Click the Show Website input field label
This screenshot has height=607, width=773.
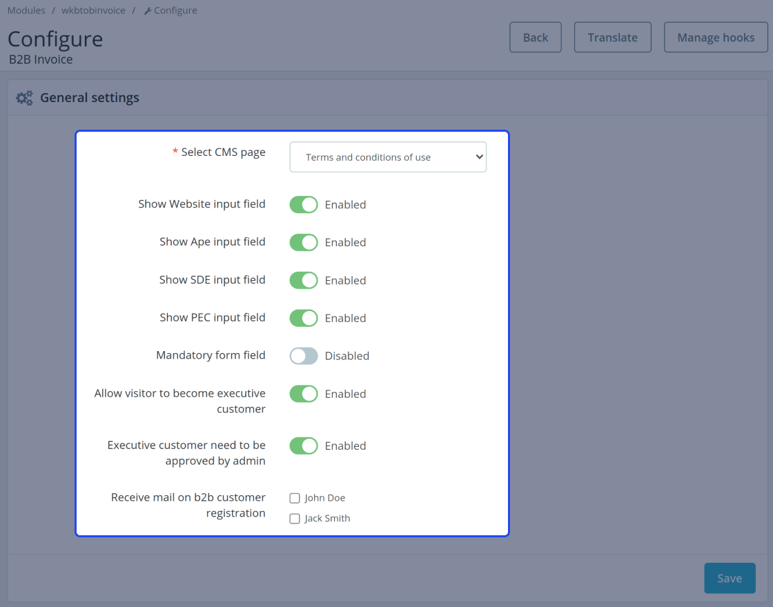(202, 204)
